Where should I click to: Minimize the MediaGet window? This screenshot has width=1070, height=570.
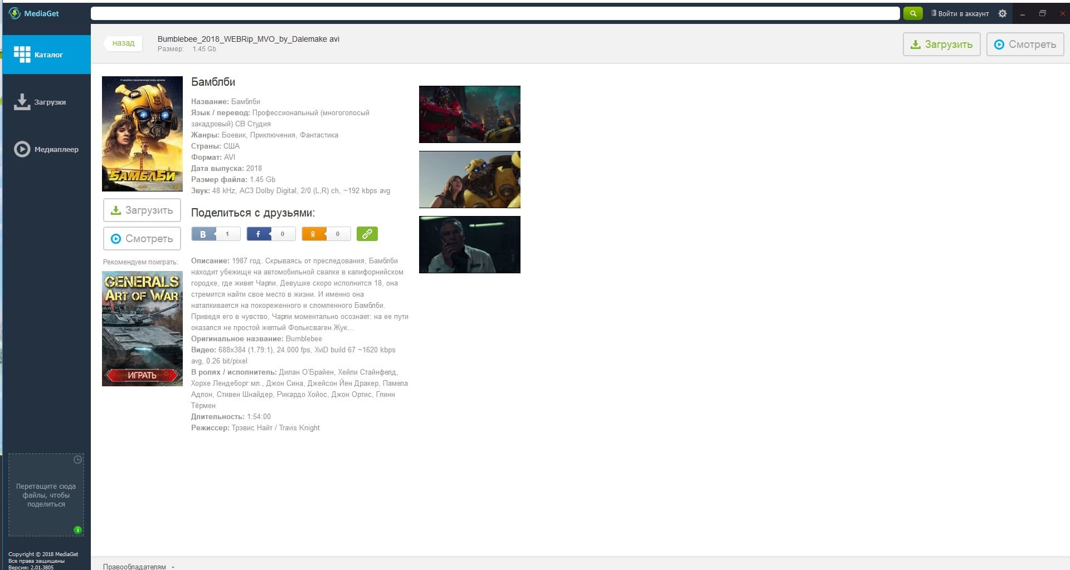coord(1023,14)
